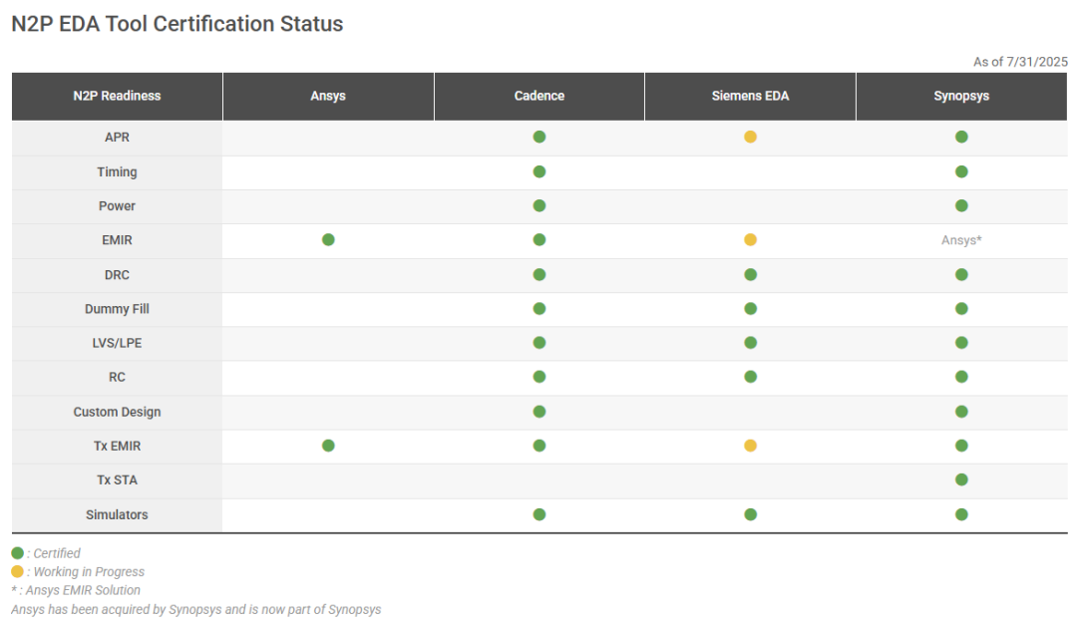Click the Ansys* text in EMIR row
Screen dimensions: 1077x625
[x=961, y=240]
